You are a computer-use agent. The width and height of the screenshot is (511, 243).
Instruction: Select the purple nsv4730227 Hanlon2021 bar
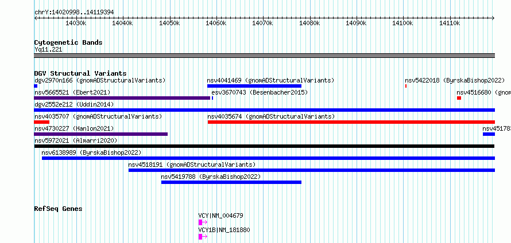coord(100,134)
